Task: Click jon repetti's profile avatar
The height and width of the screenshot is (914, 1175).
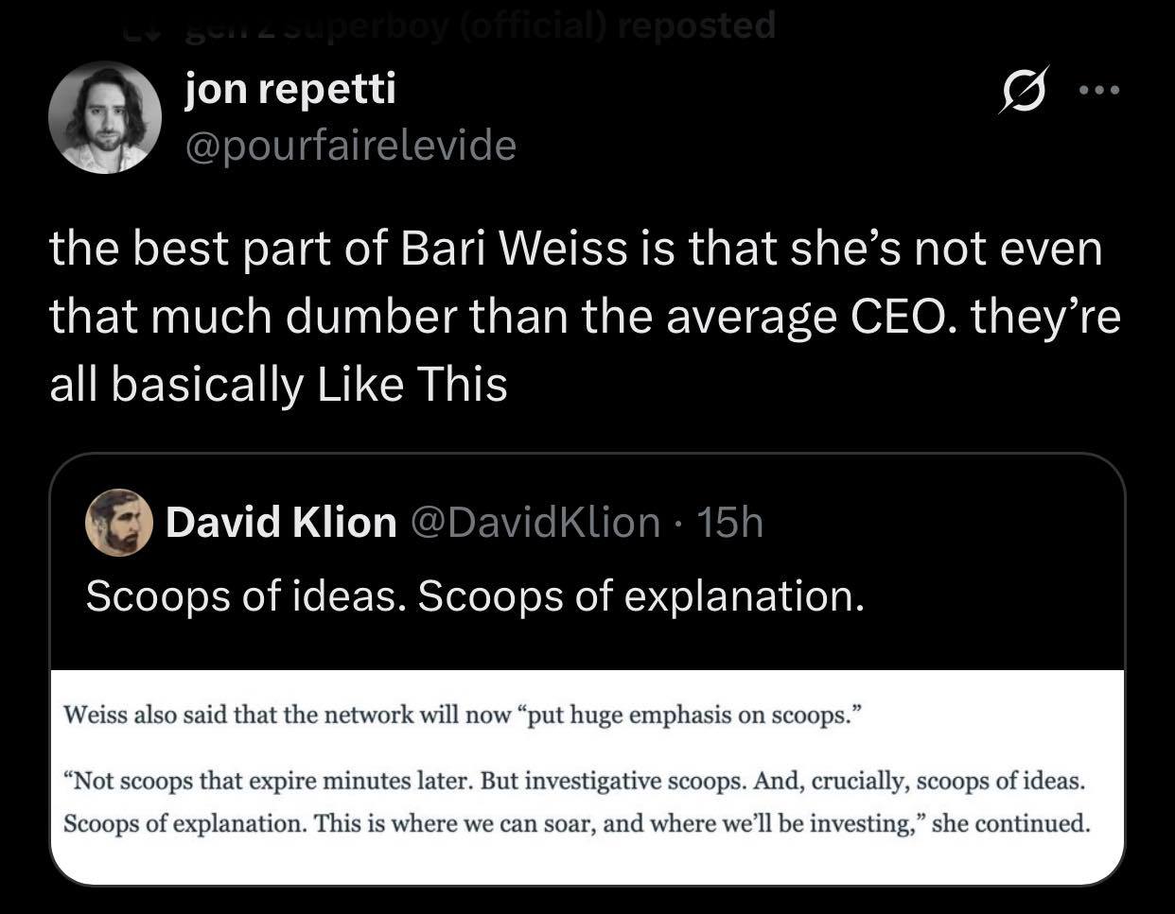Action: click(x=104, y=119)
